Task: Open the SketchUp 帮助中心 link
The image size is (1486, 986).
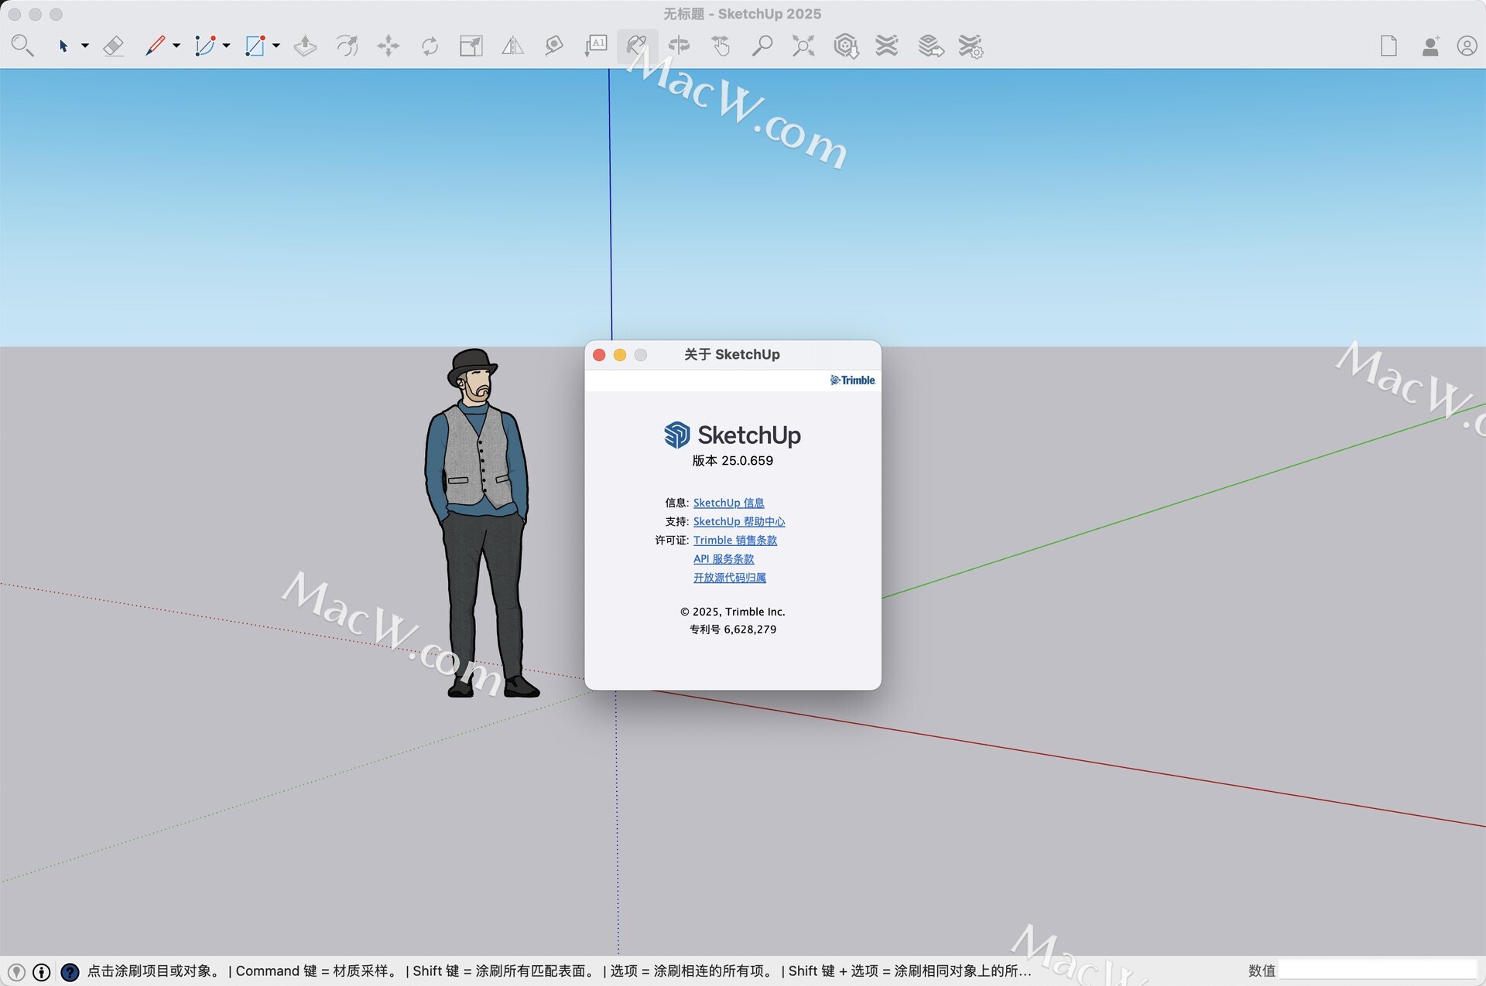Action: pyautogui.click(x=738, y=522)
